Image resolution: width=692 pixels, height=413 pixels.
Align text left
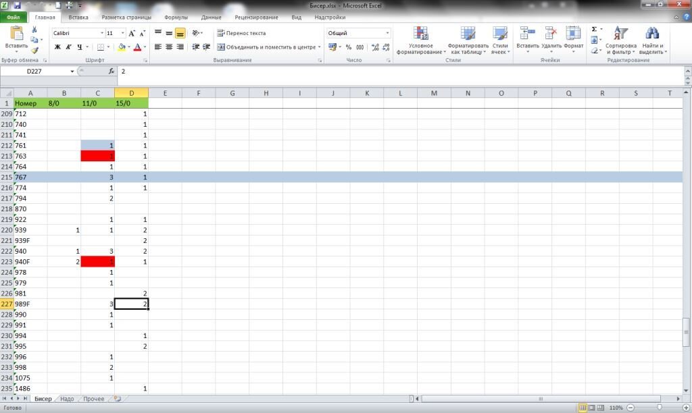158,47
